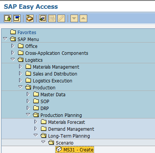The width and height of the screenshot is (155, 153).
Task: Click the MS31 transaction cube icon
Action: click(59, 150)
